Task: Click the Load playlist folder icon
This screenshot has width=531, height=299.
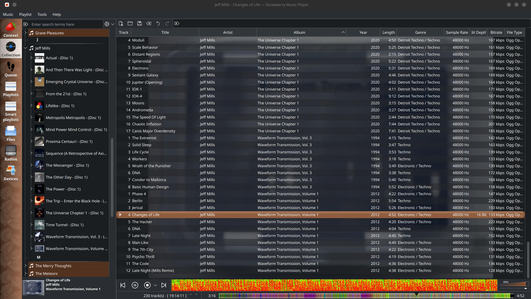Action: 130,24
